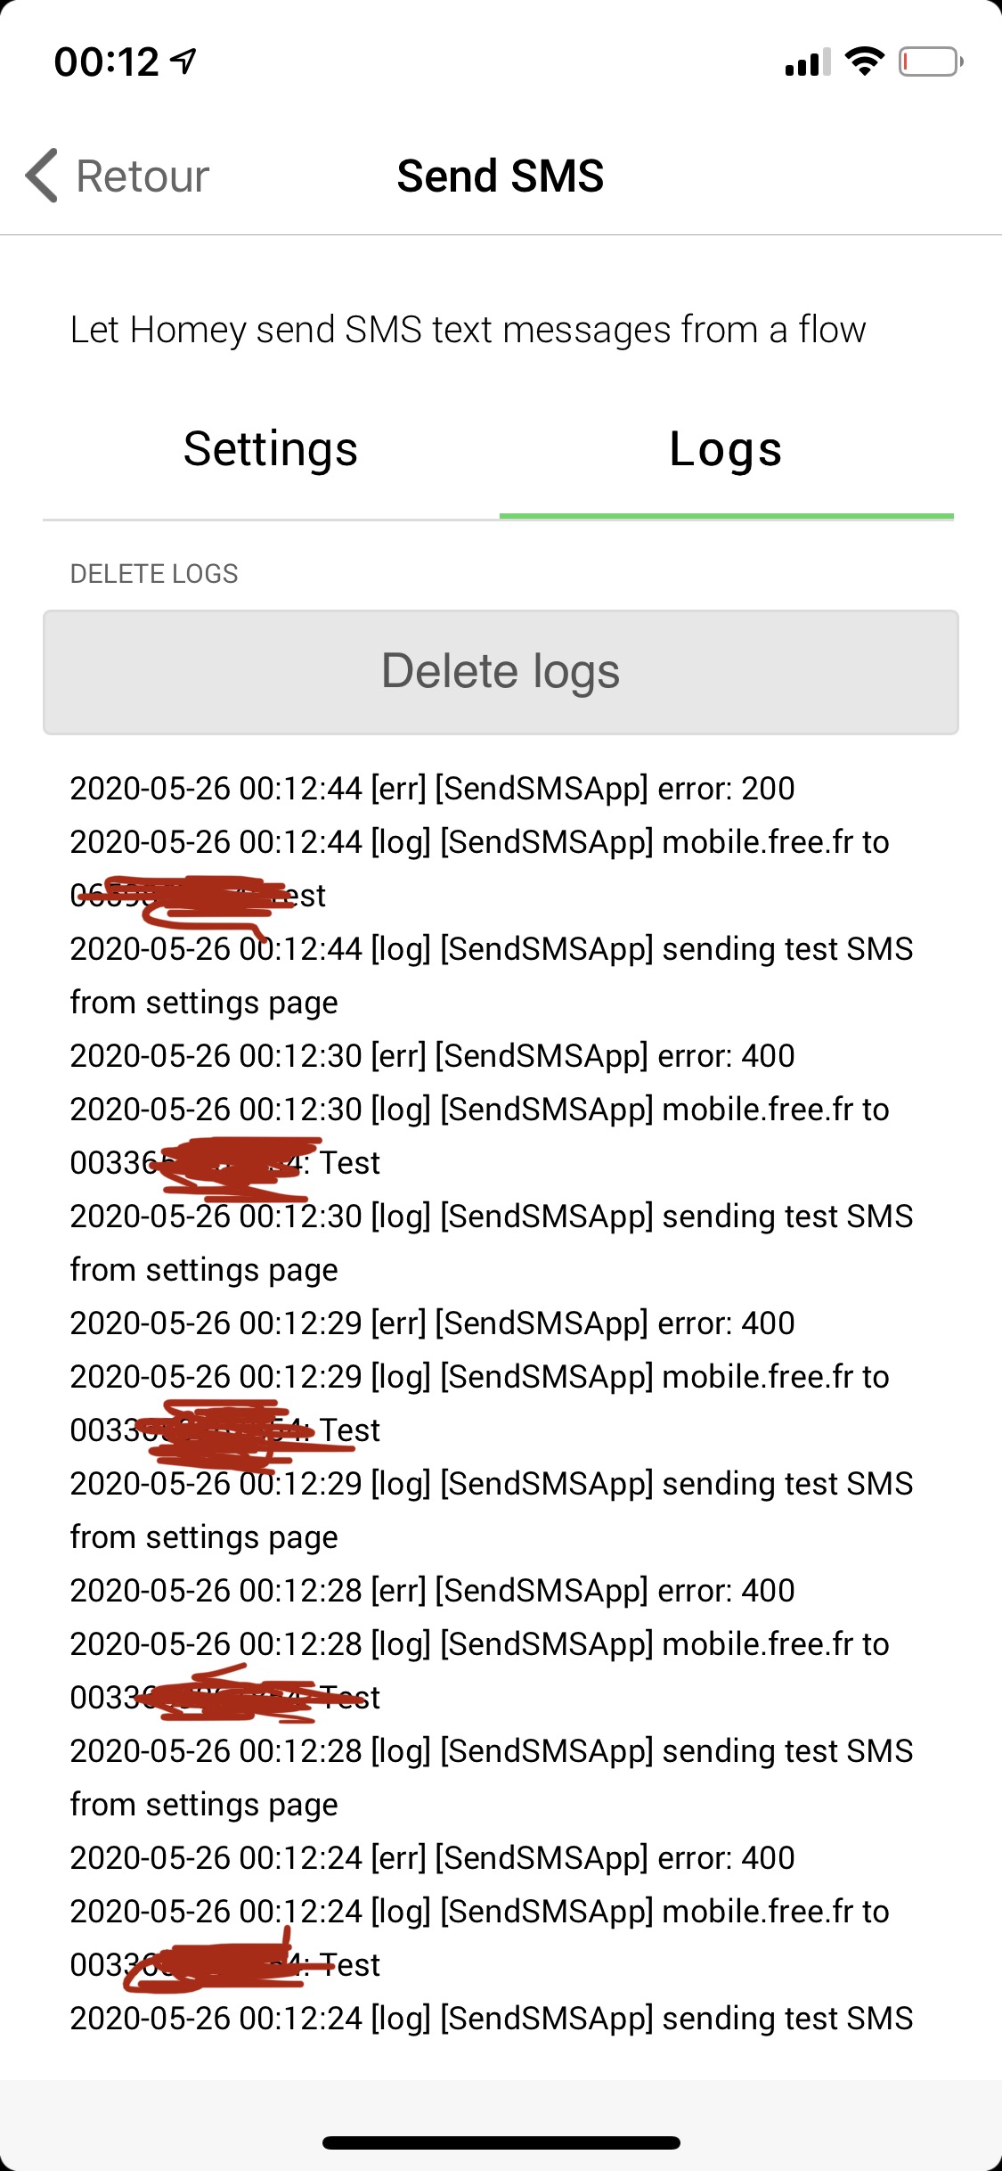Screen dimensions: 1002x2171
Task: Tap the battery indicator icon
Action: pos(931,61)
